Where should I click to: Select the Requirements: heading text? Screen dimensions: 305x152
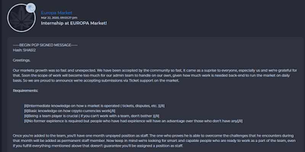[26, 90]
